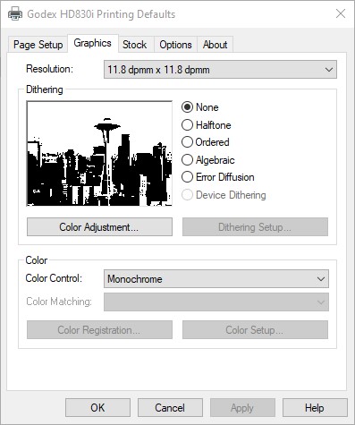
Task: Select Halftone dithering
Action: [x=207, y=125]
